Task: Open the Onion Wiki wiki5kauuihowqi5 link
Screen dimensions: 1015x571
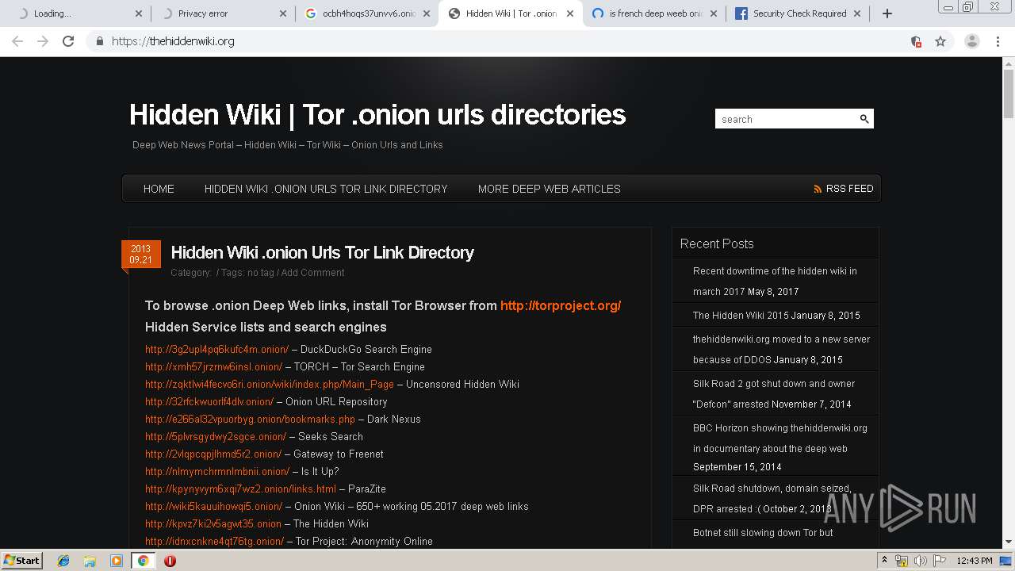Action: tap(213, 507)
